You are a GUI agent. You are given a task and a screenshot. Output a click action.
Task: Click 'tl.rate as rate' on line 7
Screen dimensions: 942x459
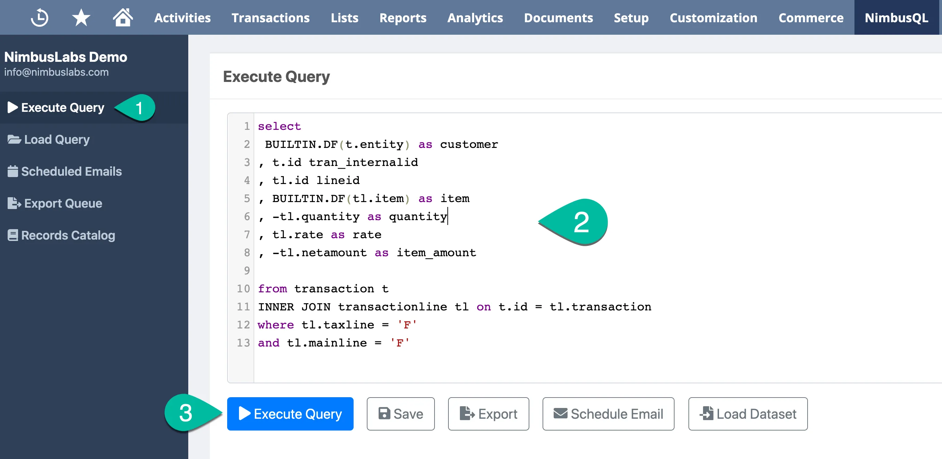pos(327,235)
